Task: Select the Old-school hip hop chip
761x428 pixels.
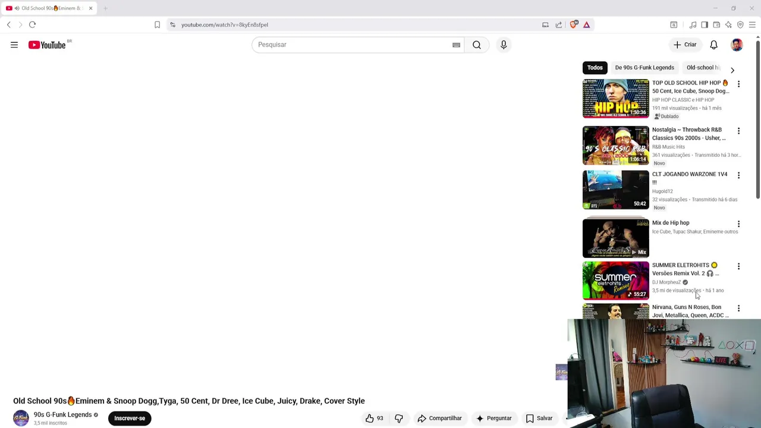Action: pyautogui.click(x=703, y=68)
